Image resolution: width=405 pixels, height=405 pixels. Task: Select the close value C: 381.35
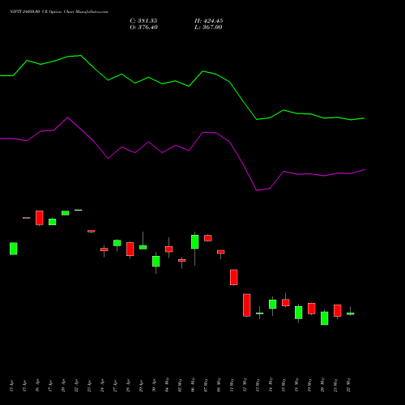(143, 21)
